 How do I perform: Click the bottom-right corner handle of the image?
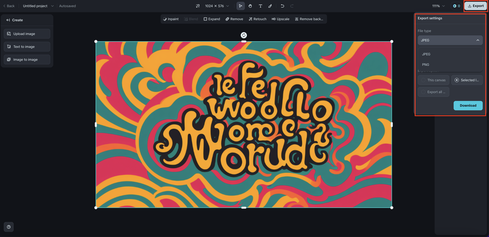point(392,208)
